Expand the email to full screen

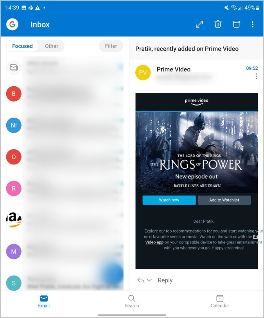click(199, 24)
